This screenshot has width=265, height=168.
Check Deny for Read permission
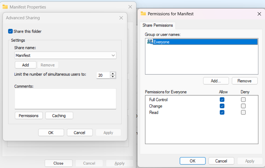[243, 112]
